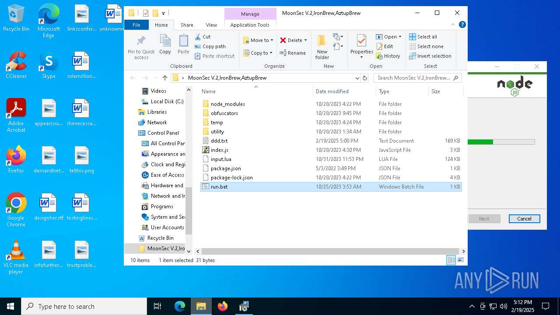This screenshot has height=315, width=560.
Task: Rename the selected run.bat file
Action: click(x=293, y=53)
